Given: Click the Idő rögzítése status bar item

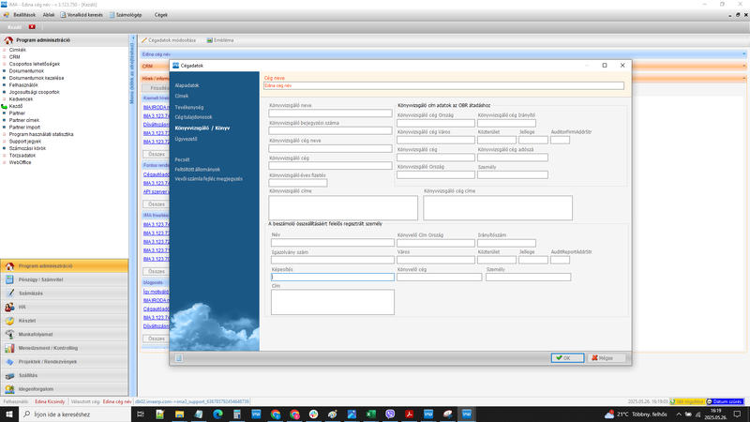Looking at the screenshot, I should pos(687,401).
